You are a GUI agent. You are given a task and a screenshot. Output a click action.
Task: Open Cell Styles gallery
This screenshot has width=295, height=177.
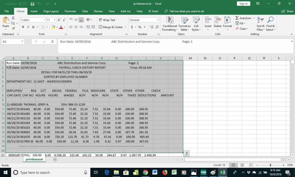tap(196, 24)
